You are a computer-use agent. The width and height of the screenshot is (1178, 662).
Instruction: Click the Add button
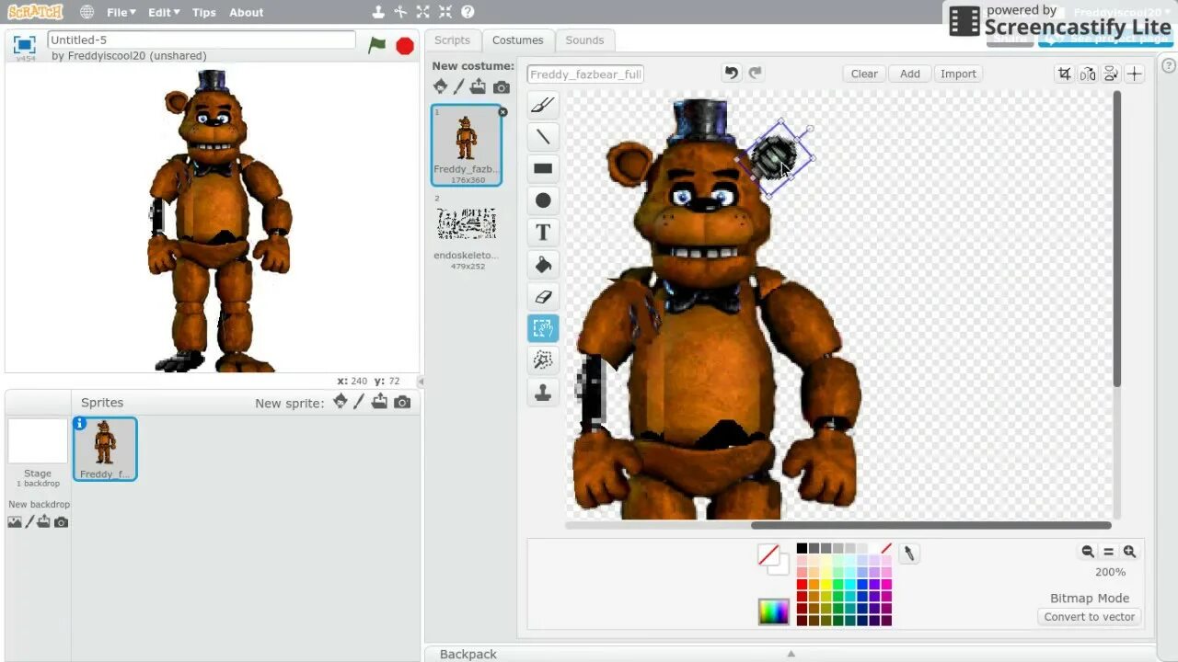point(910,74)
